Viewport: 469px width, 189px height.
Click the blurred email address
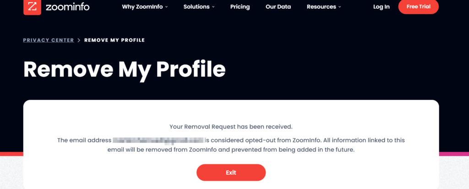pos(158,140)
